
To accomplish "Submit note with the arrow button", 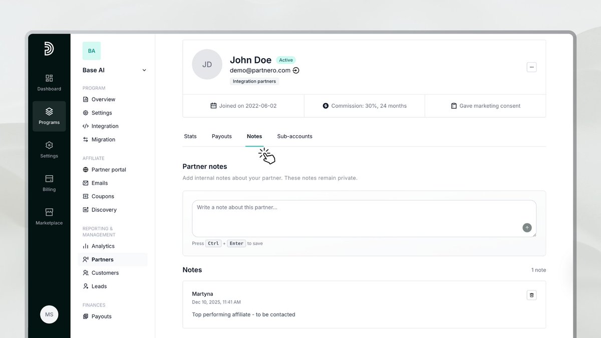I will pos(527,228).
